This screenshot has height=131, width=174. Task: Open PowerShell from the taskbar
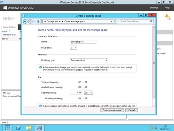(x=18, y=128)
